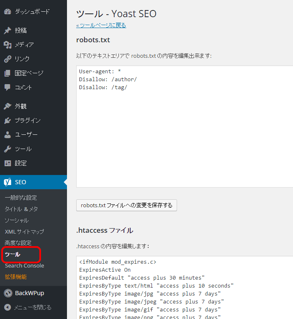Viewport: 293px width, 319px height.
Task: Click the line 'ExpiresActive On'
Action: 105,270
